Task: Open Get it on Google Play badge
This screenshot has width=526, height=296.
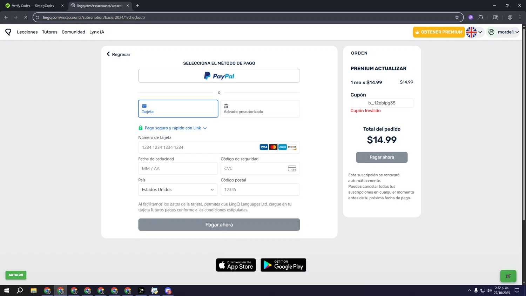Action: [283, 265]
